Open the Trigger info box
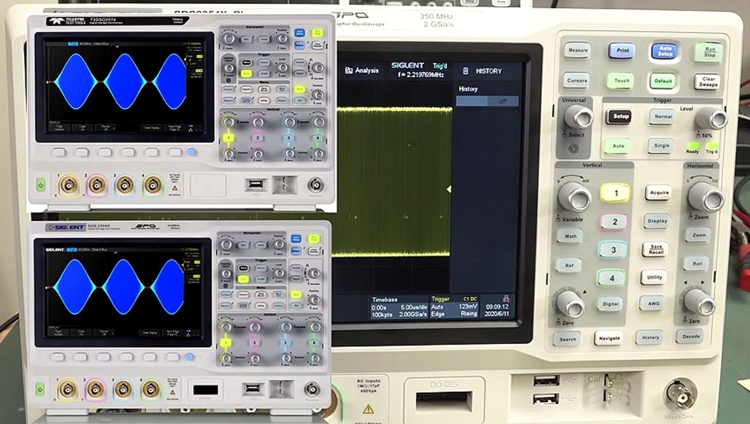Image resolution: width=750 pixels, height=424 pixels. coord(454,307)
